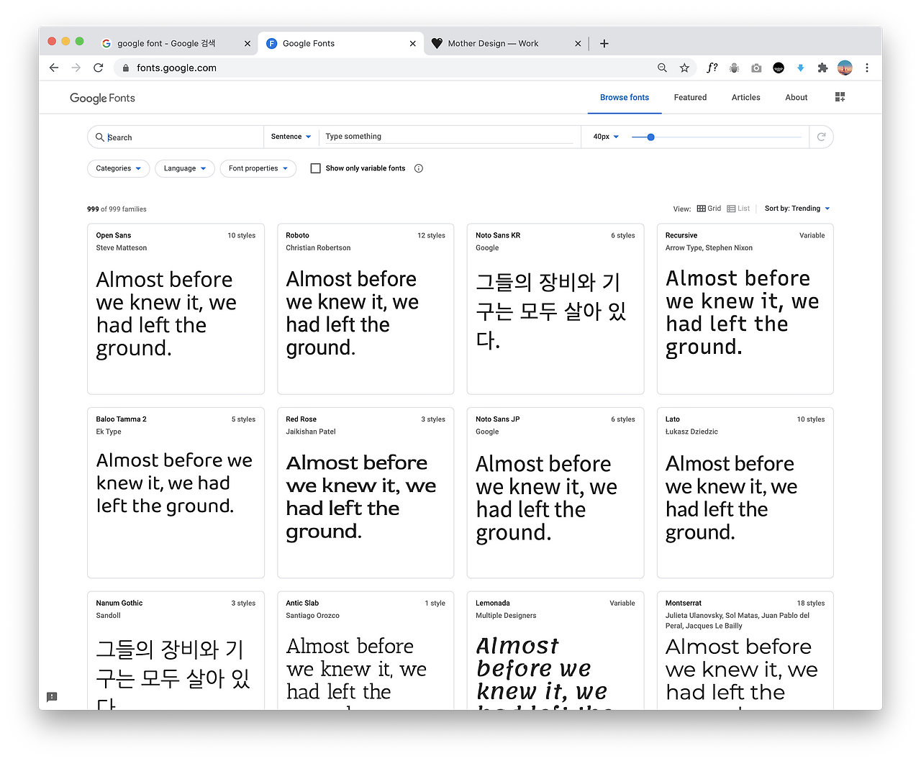Open the Sentence preview text dropdown

pos(291,137)
